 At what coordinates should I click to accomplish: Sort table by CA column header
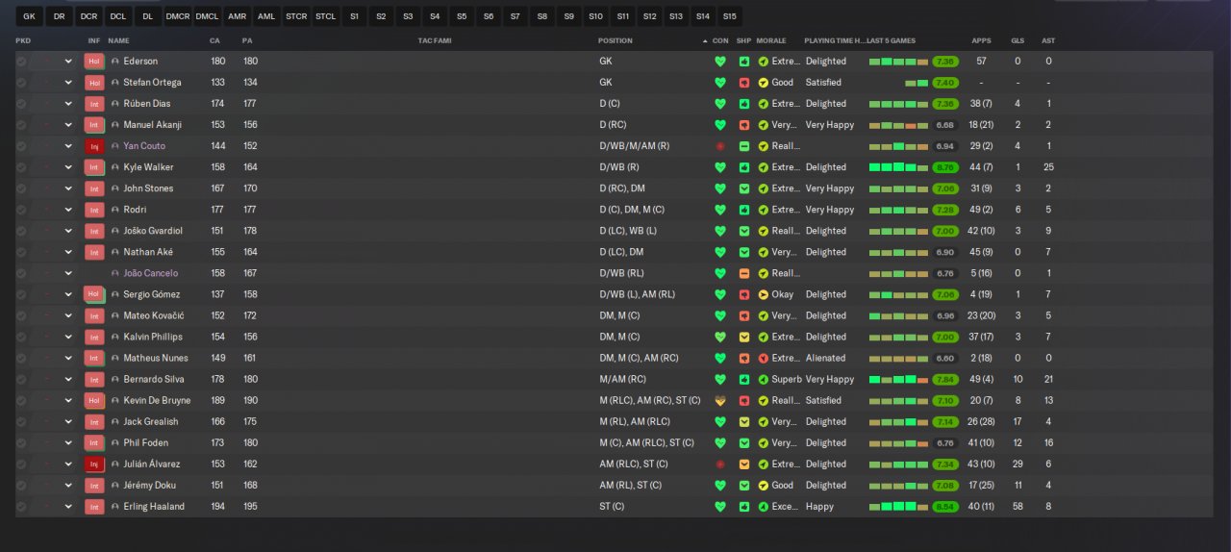(x=214, y=41)
